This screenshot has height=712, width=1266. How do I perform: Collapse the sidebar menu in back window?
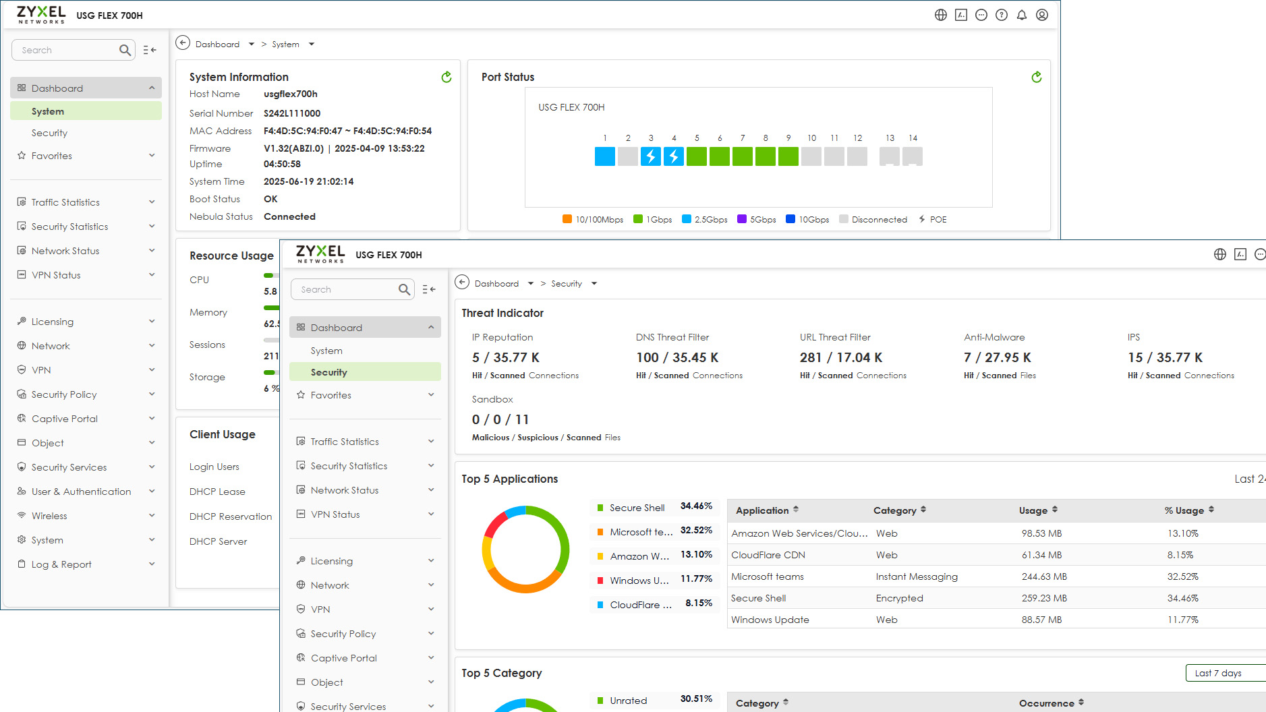[x=150, y=50]
